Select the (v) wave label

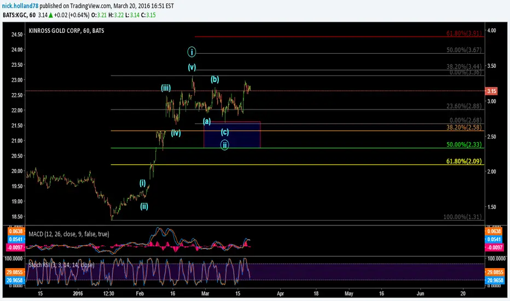tap(192, 67)
